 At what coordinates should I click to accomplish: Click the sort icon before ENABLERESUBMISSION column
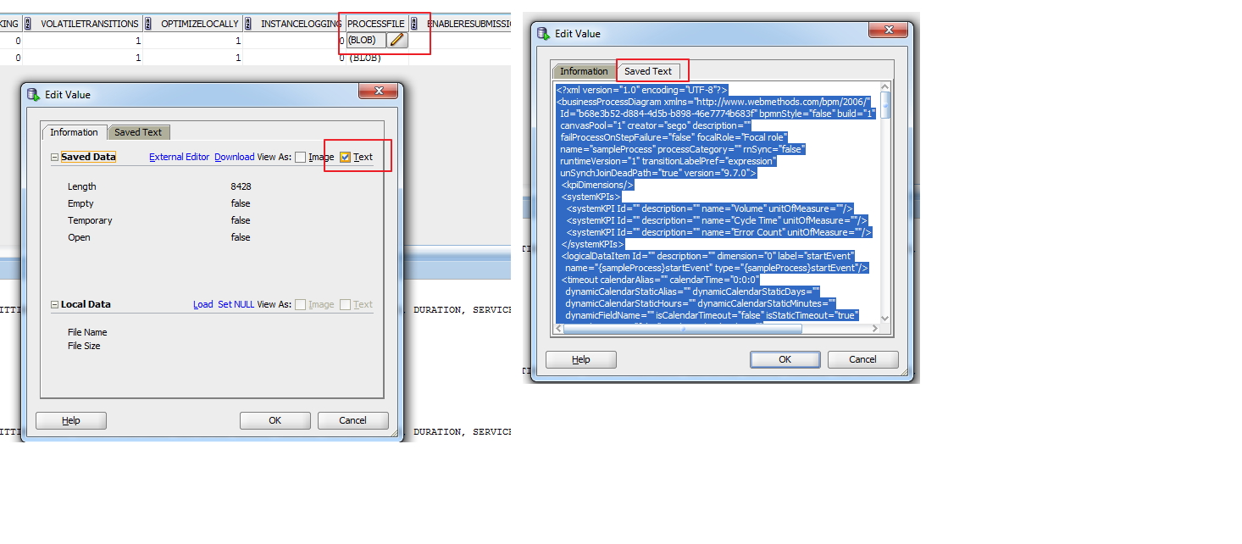(x=414, y=24)
